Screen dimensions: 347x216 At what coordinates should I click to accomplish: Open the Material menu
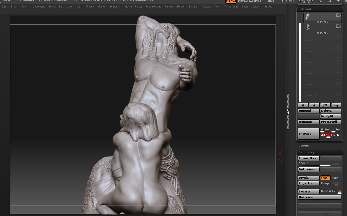pyautogui.click(x=115, y=7)
